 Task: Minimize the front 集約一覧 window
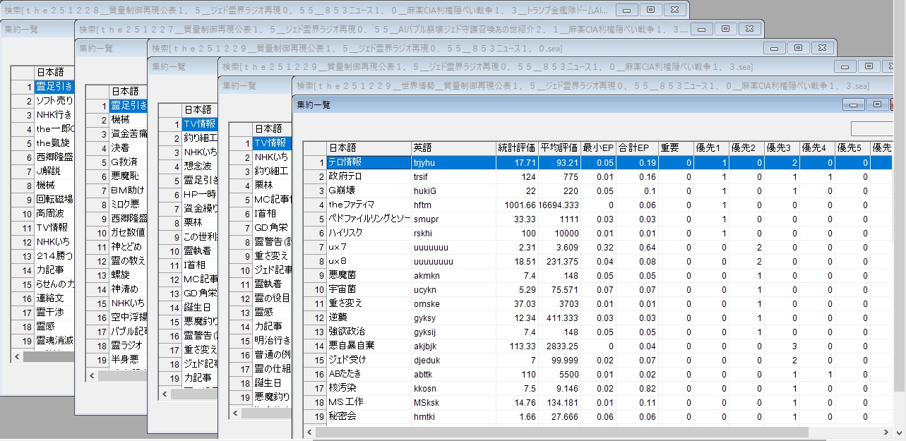855,104
